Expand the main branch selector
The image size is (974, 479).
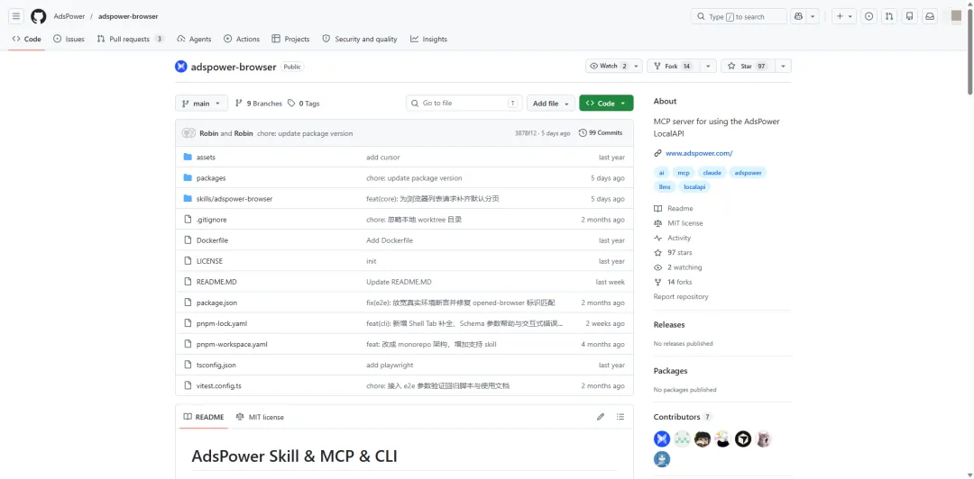201,104
